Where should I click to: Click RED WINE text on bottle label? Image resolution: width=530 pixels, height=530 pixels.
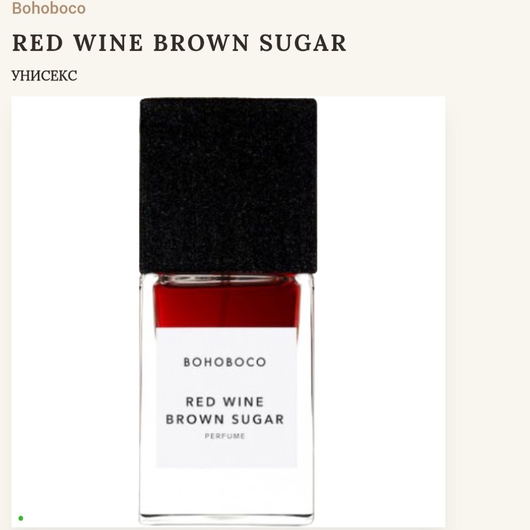(x=225, y=401)
